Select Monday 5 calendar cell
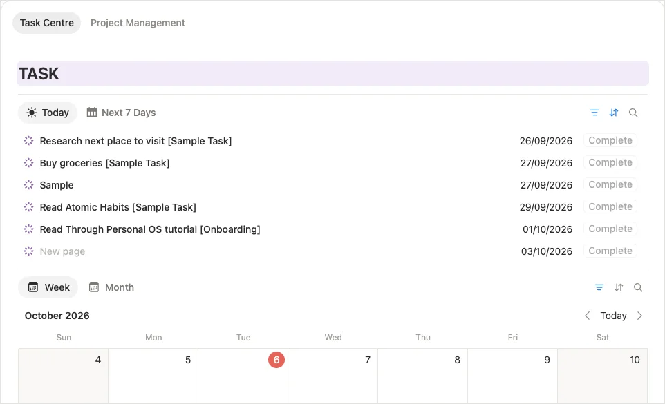The height and width of the screenshot is (404, 665). pos(153,376)
